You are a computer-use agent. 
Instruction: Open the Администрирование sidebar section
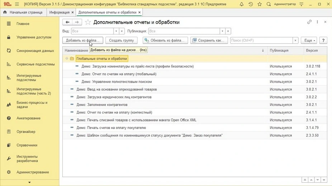pyautogui.click(x=33, y=172)
